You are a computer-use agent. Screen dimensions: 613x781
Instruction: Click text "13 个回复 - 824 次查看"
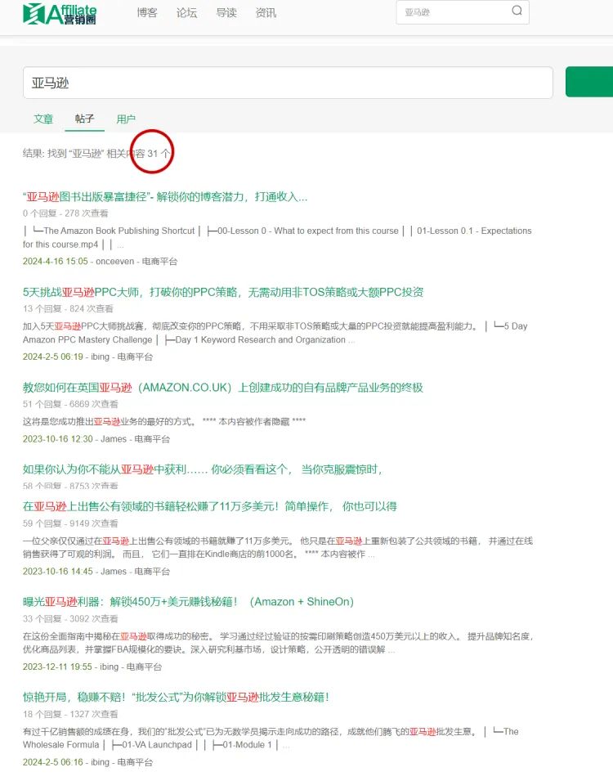[x=68, y=309]
